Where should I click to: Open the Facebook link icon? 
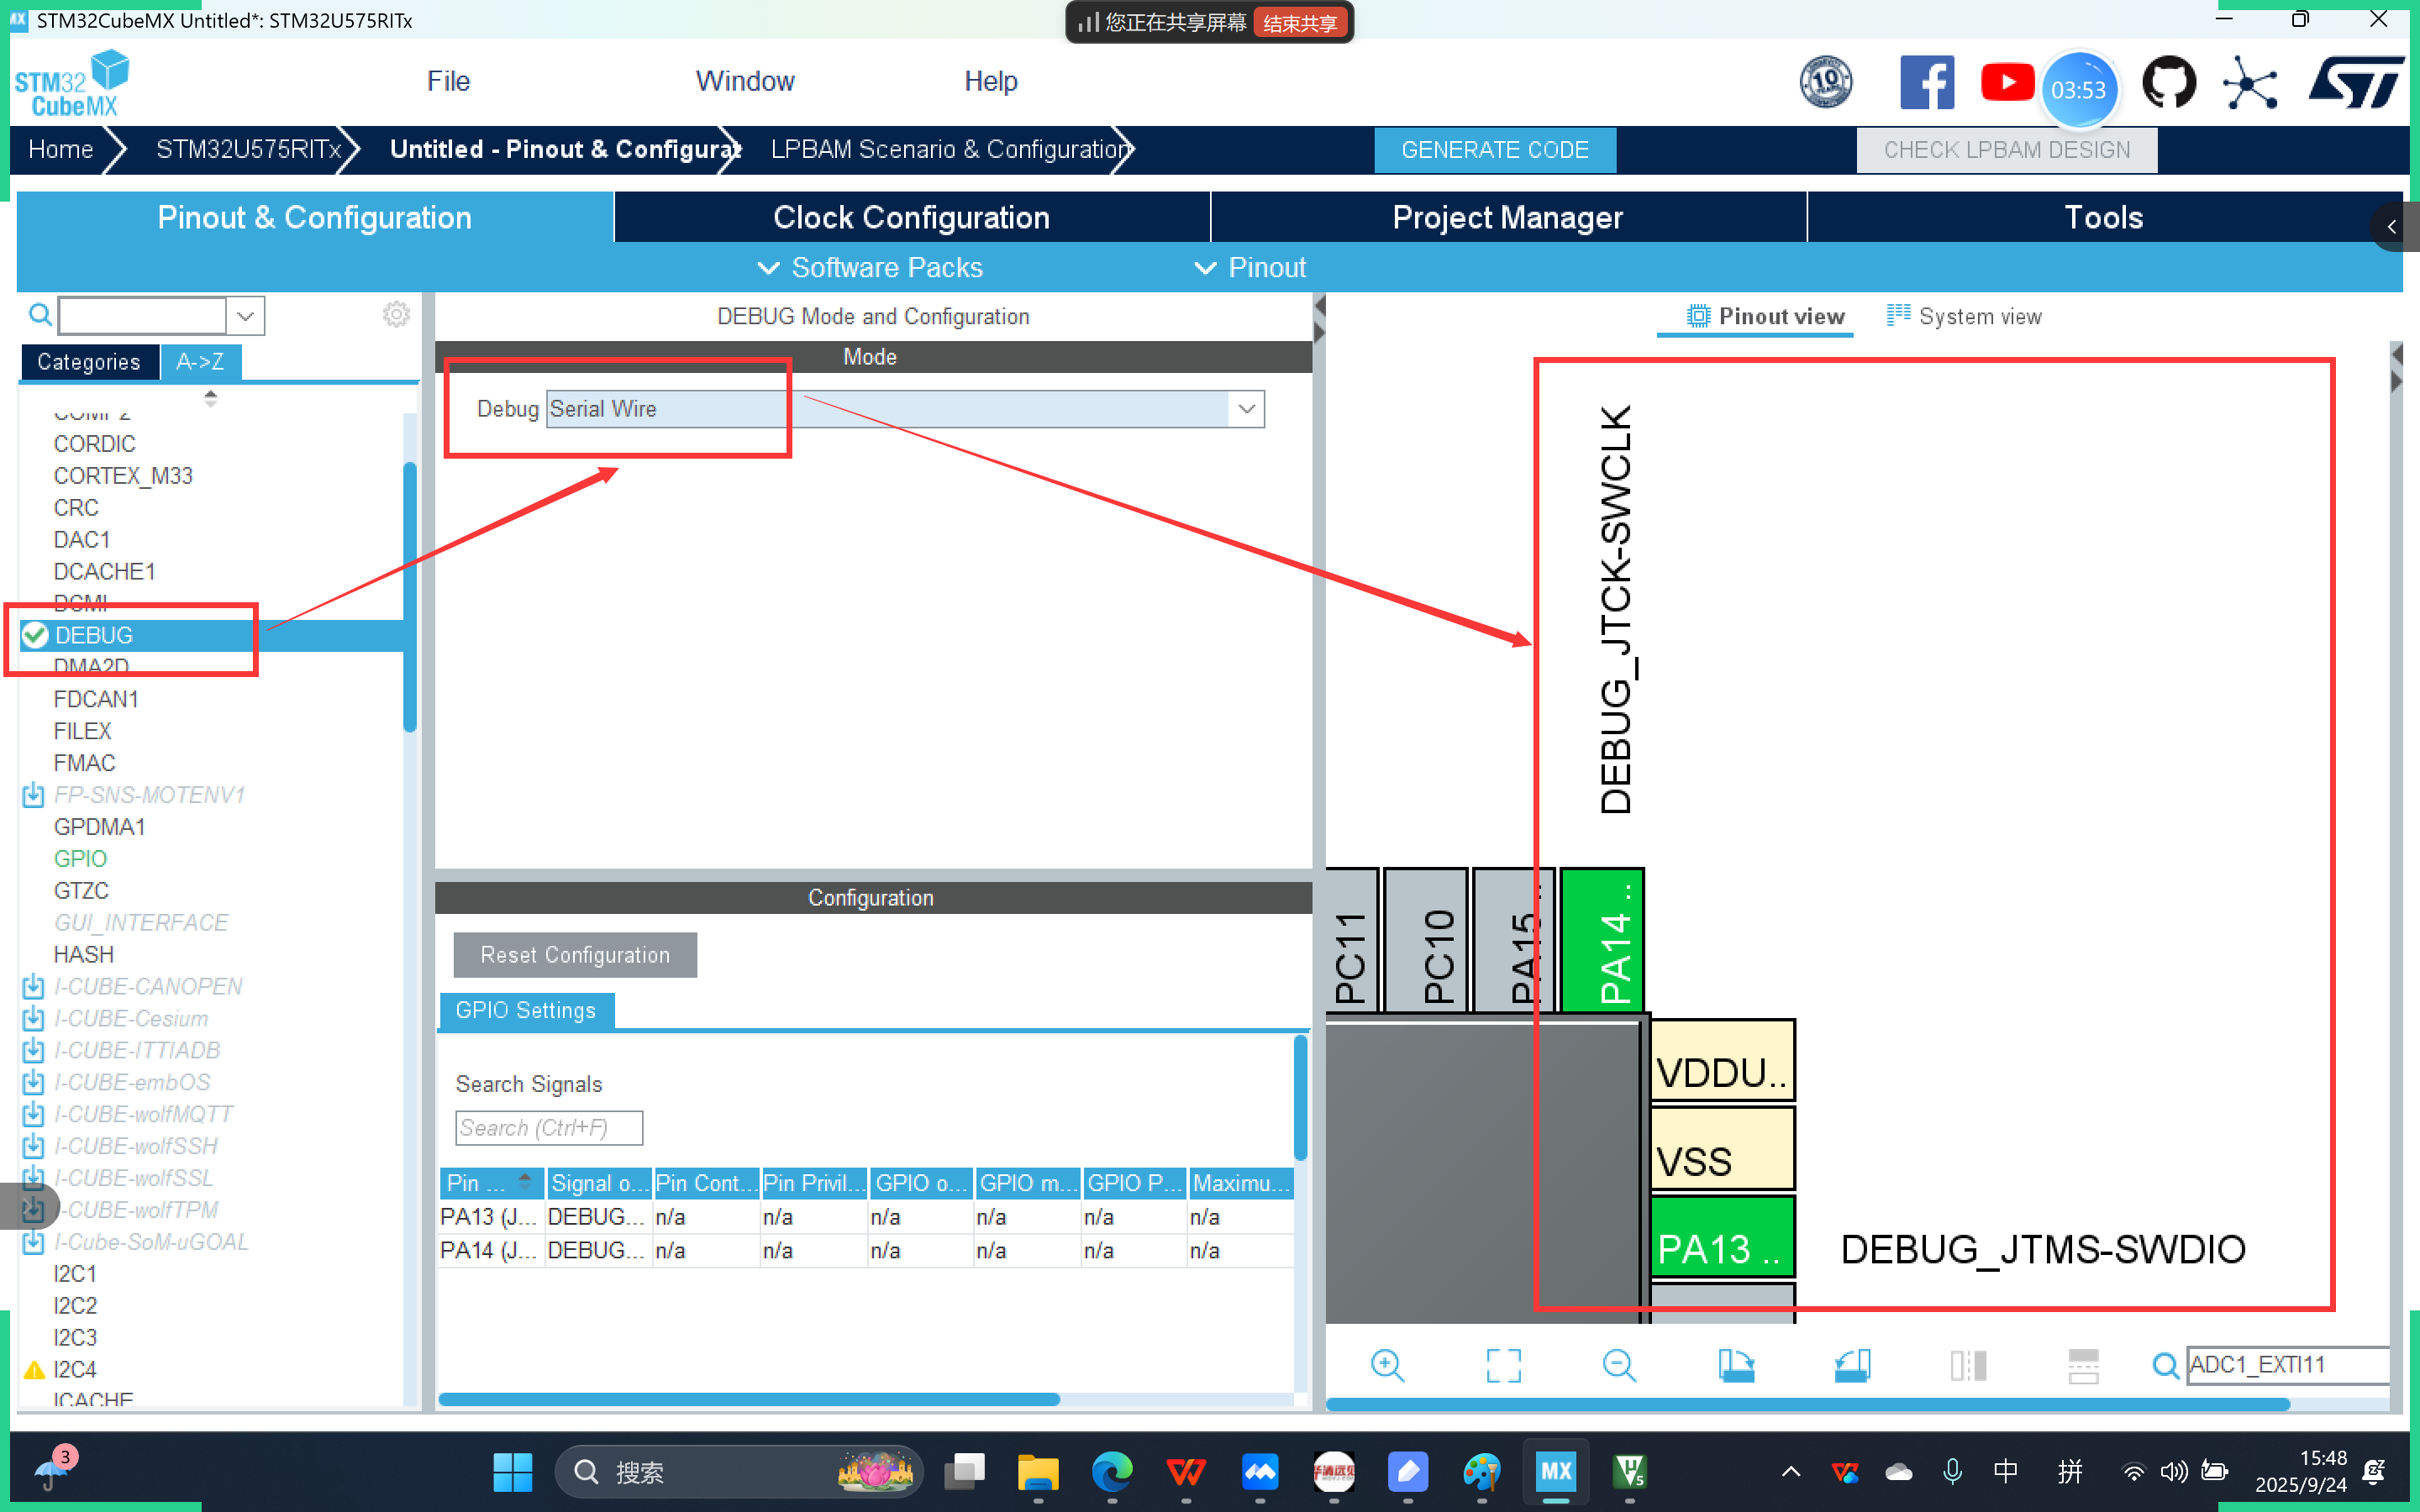(1926, 82)
